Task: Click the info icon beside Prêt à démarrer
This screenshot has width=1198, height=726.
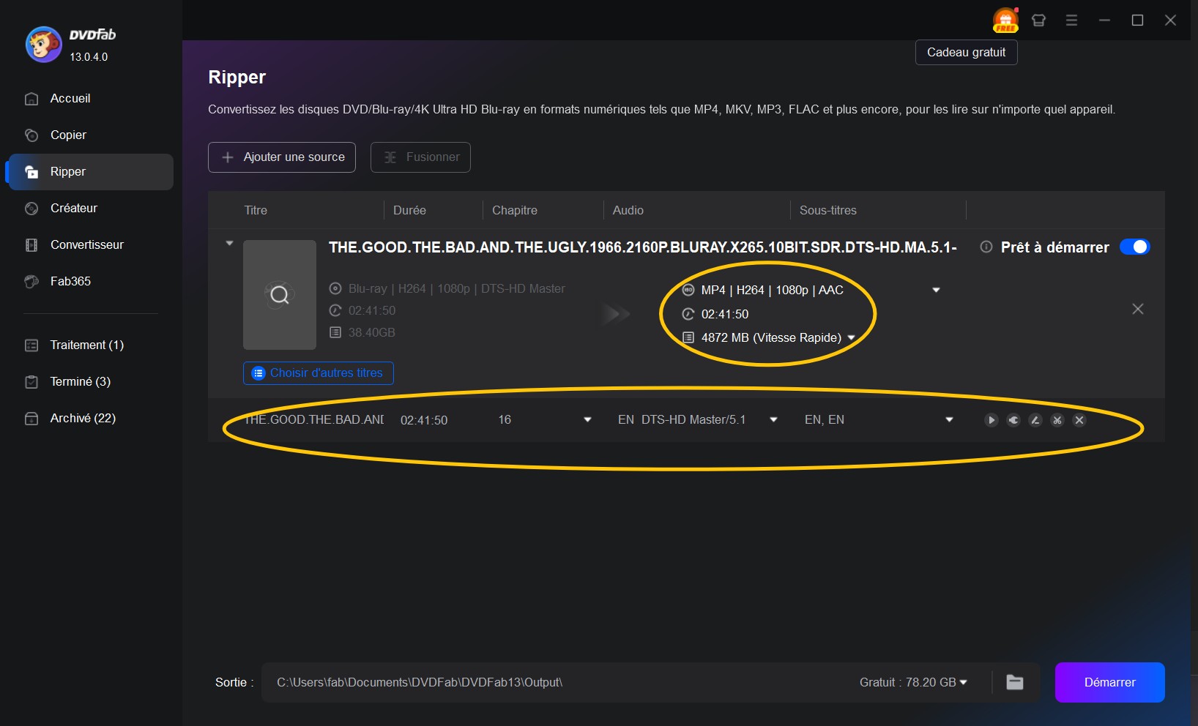Action: pos(986,247)
